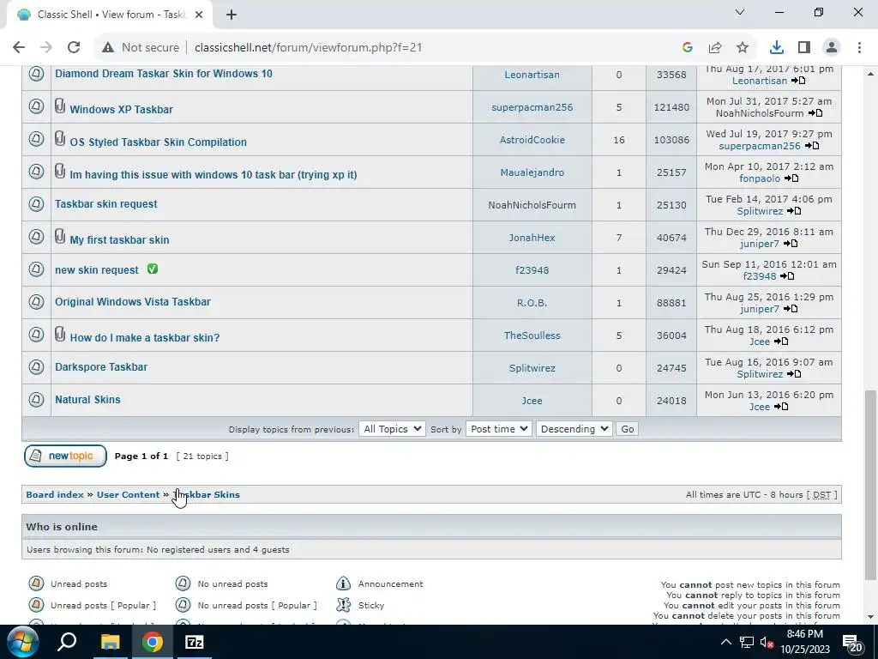Share this page via the share icon
This screenshot has width=878, height=659.
pos(715,48)
